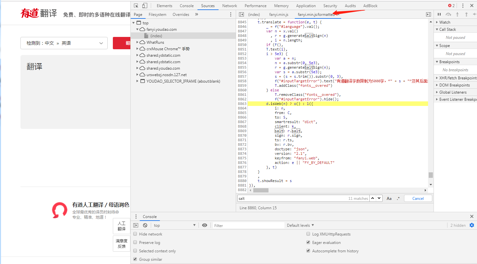This screenshot has height=264, width=477.
Task: Activate the inspect element picker icon
Action: (136, 6)
